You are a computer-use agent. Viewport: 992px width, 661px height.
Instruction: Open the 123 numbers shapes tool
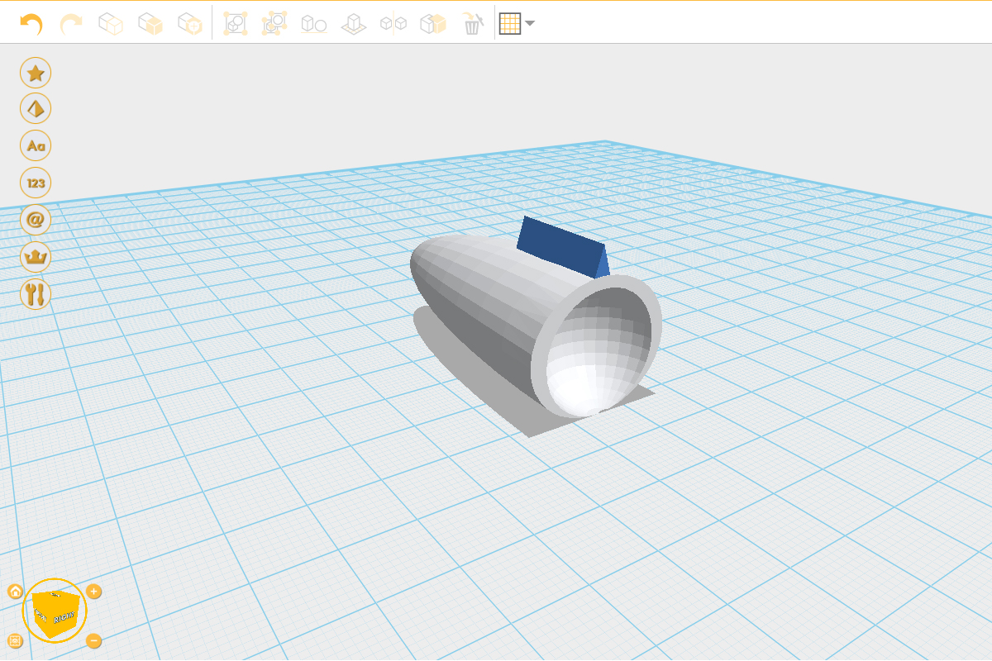coord(36,183)
